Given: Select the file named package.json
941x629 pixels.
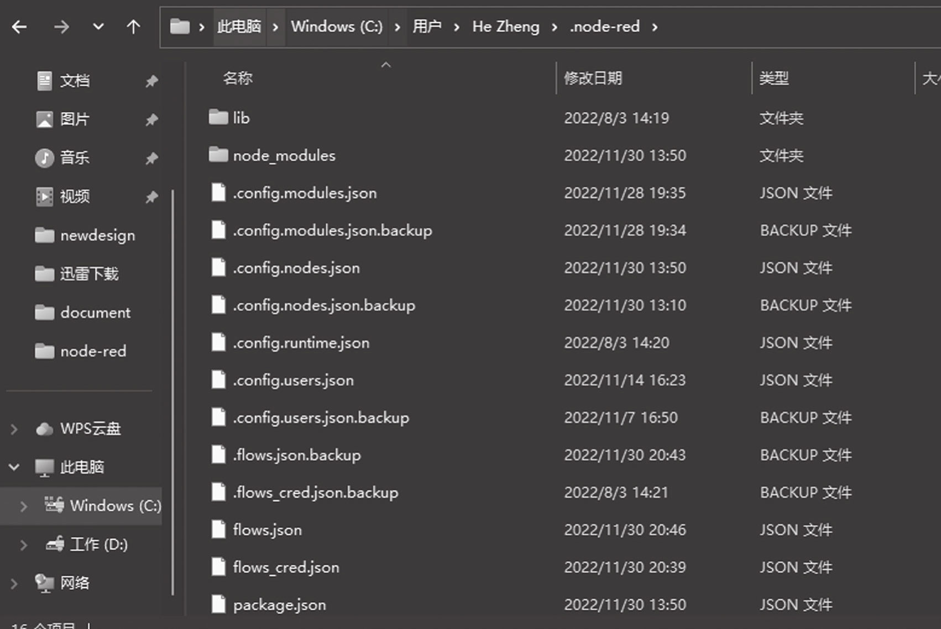Looking at the screenshot, I should (280, 605).
